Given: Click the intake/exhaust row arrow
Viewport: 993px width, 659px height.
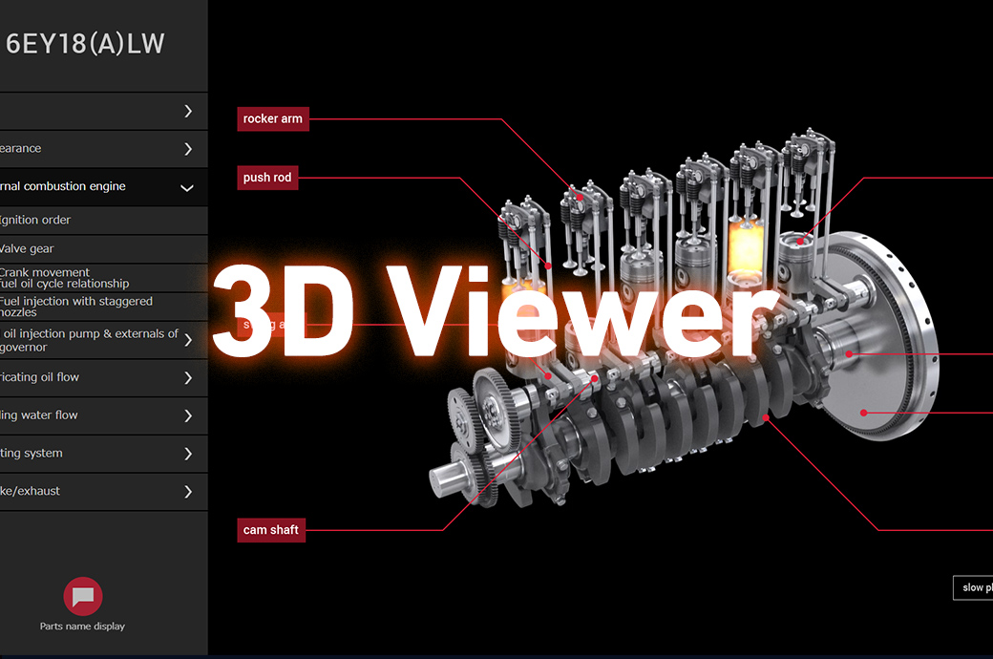Looking at the screenshot, I should [x=188, y=492].
